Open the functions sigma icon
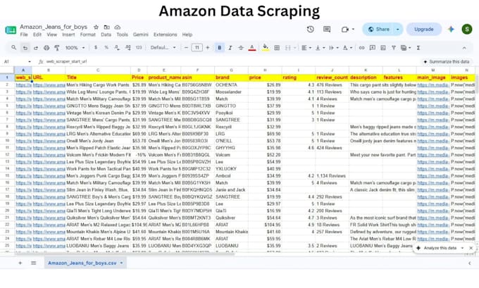Viewport: 479px width, 288px height. (x=418, y=48)
